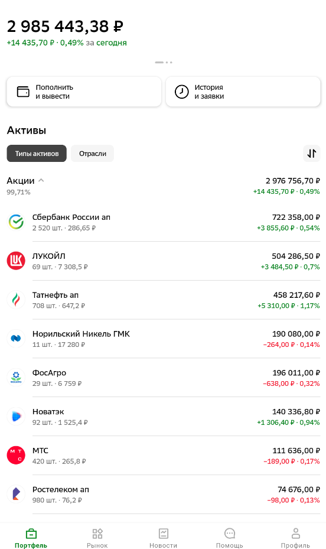The image size is (326, 549).
Task: Tap the red ЛУКОЙЛ logo icon
Action: pos(16,261)
